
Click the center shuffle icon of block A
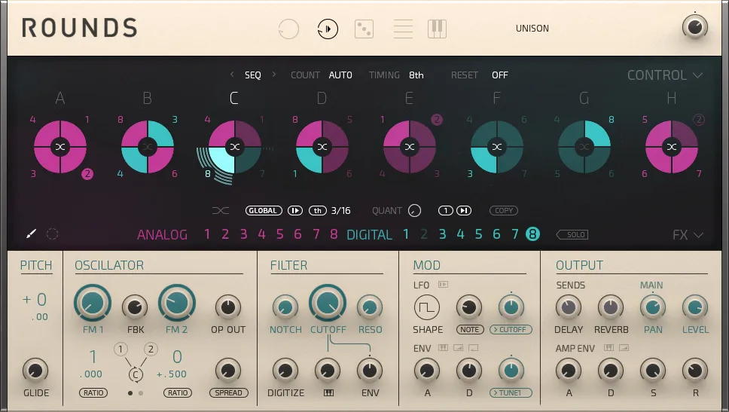pos(60,147)
